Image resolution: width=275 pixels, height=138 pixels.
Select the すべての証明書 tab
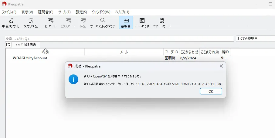pyautogui.click(x=25, y=44)
